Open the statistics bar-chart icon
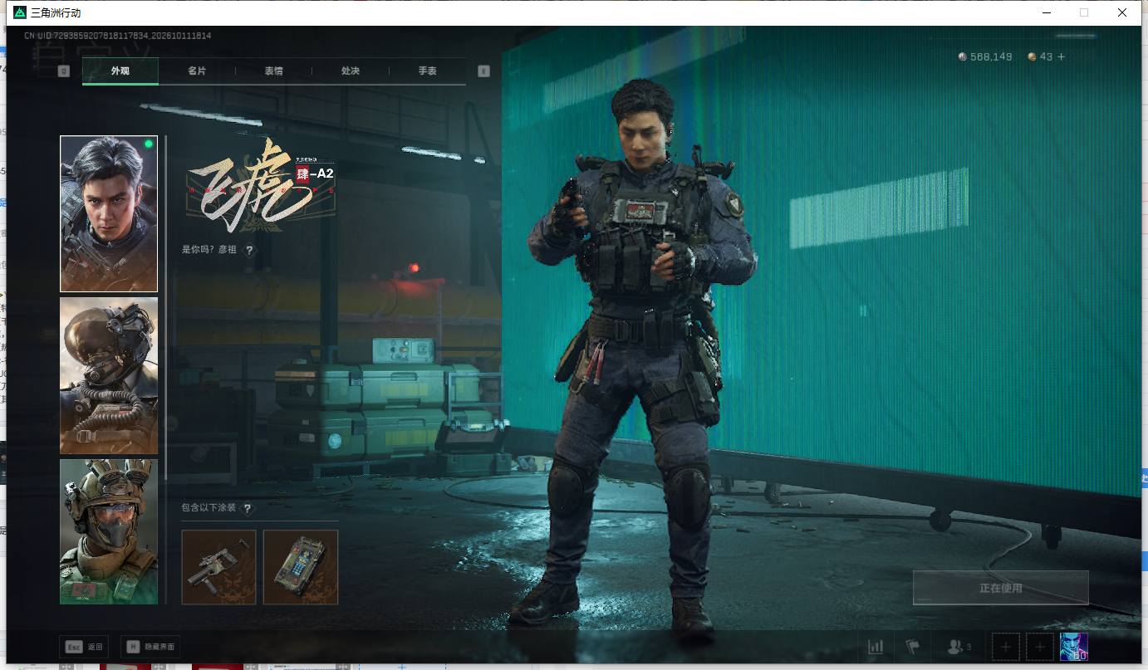Image resolution: width=1148 pixels, height=670 pixels. click(x=876, y=647)
